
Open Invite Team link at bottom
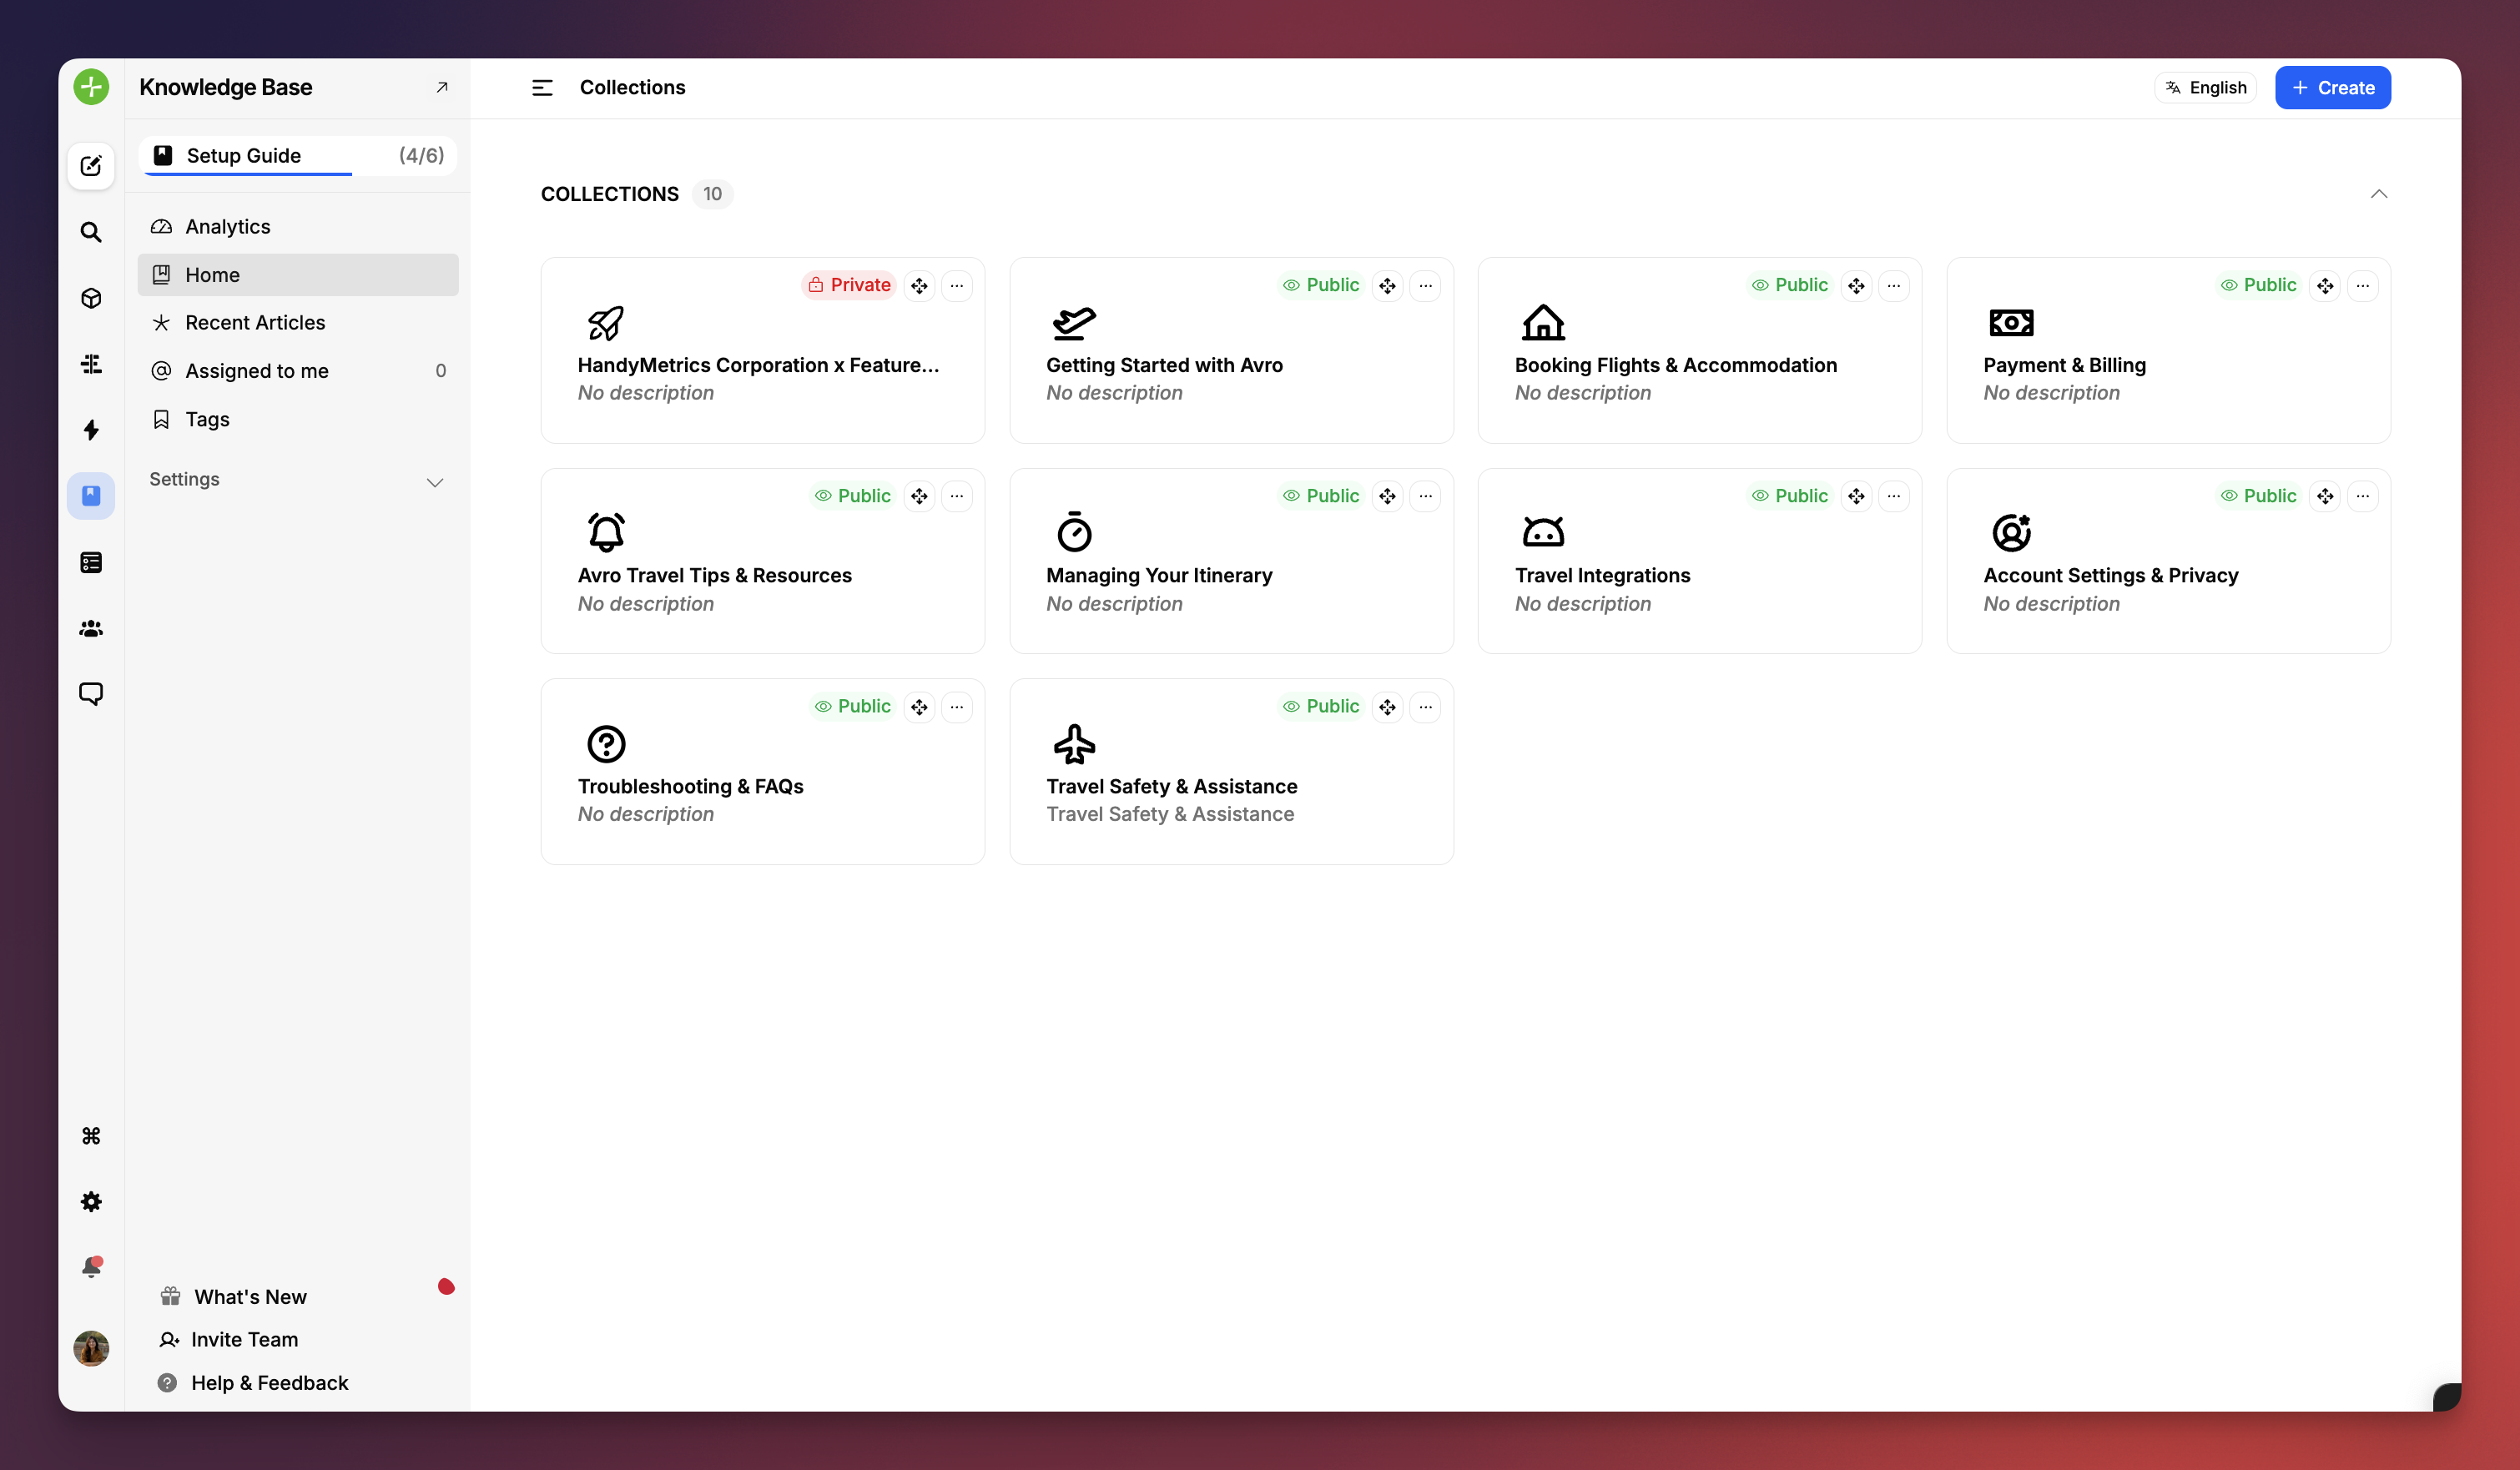coord(245,1339)
